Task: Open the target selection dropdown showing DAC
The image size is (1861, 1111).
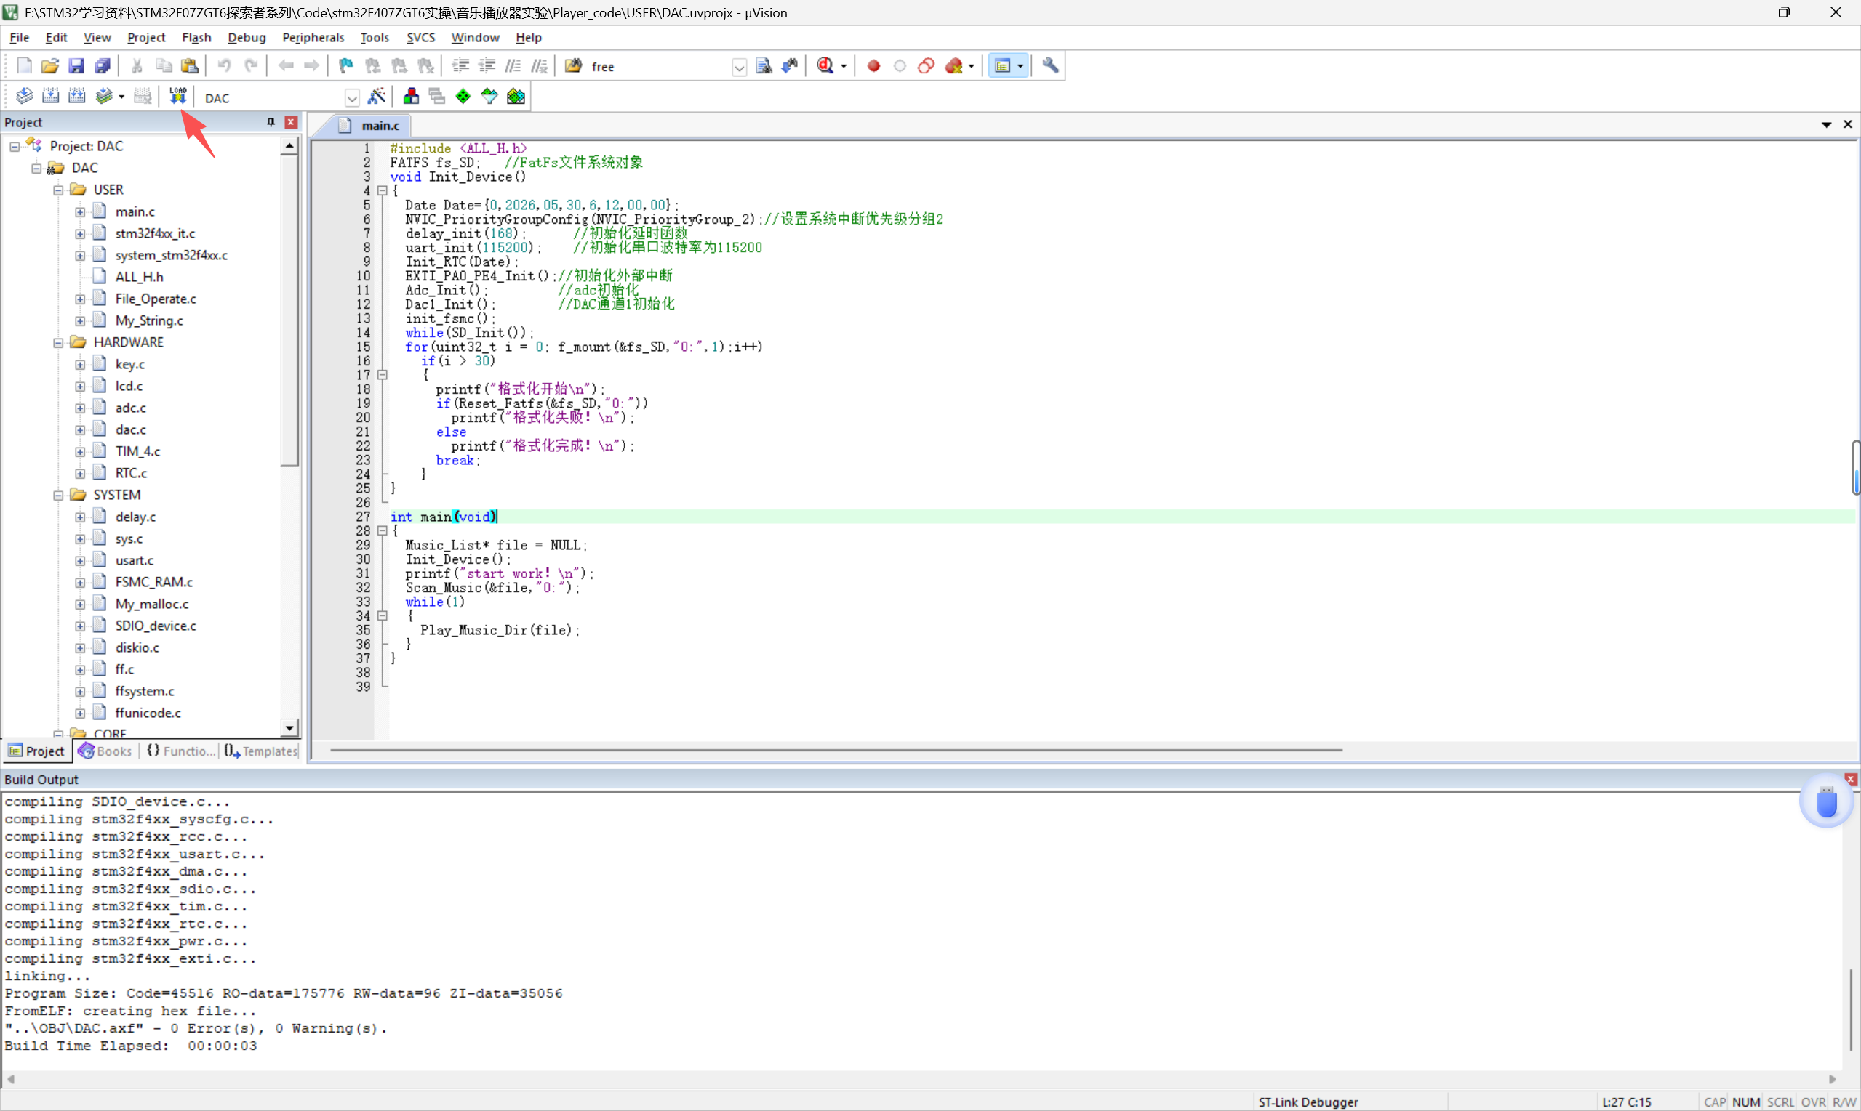Action: click(351, 98)
